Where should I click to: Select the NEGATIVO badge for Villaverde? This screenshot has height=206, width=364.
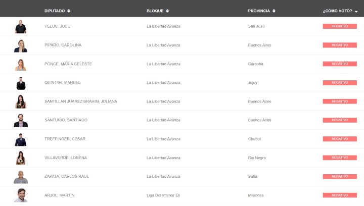(x=340, y=158)
